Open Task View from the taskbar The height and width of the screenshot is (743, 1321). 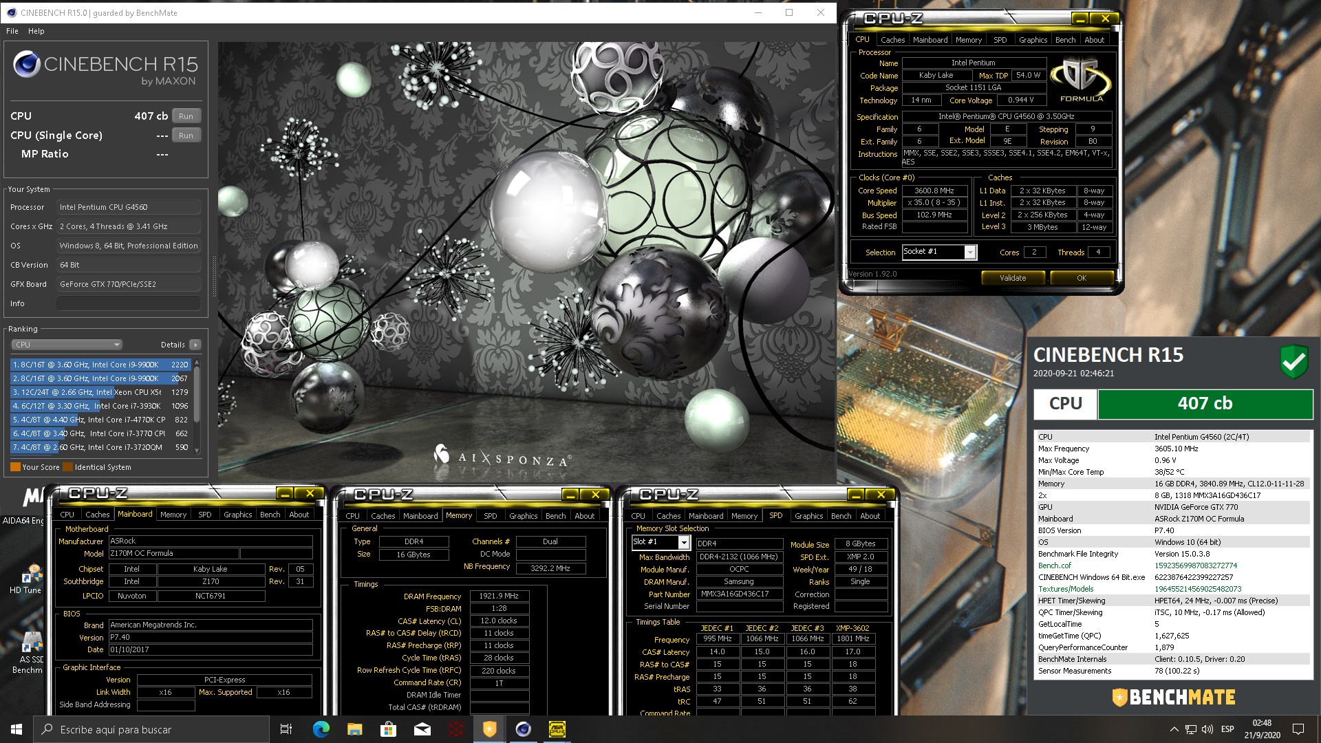coord(286,729)
